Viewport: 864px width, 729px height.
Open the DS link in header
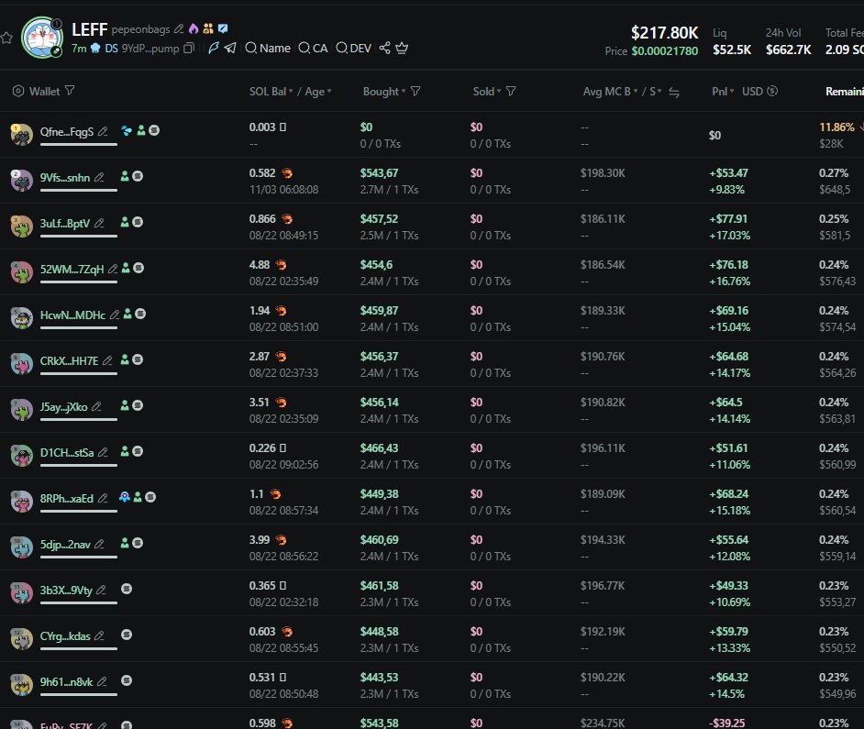pyautogui.click(x=111, y=49)
